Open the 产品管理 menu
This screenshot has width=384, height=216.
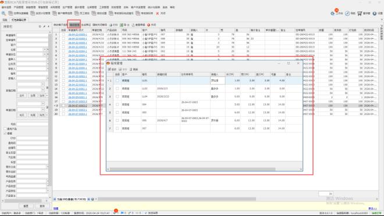[x=19, y=8]
